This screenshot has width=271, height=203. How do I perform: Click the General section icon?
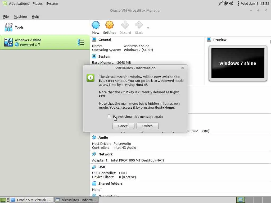[x=94, y=40]
